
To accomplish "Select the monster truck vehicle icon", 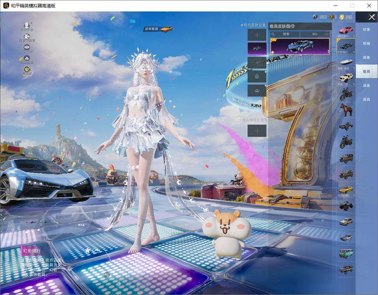I will (x=346, y=205).
